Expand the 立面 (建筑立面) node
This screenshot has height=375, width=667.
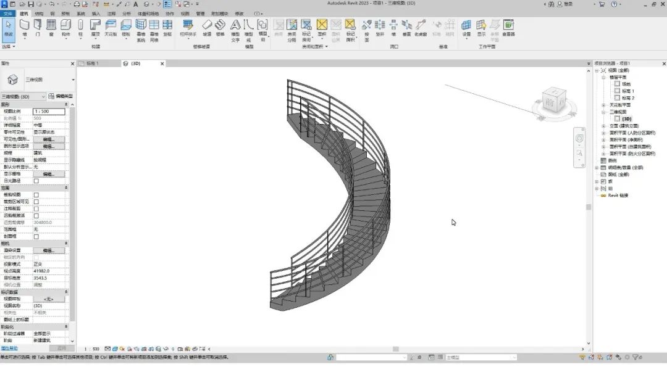[603, 126]
